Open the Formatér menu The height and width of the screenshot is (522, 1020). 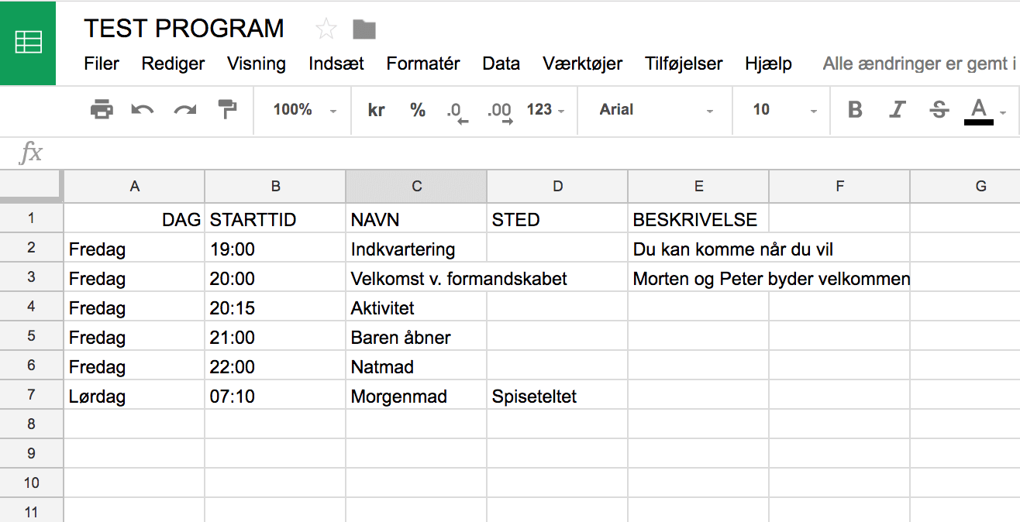point(423,64)
